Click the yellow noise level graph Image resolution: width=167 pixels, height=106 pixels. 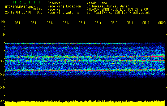pyautogui.click(x=85, y=103)
